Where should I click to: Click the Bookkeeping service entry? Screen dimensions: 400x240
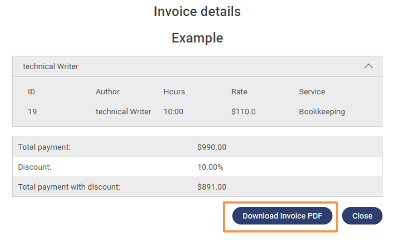[322, 112]
